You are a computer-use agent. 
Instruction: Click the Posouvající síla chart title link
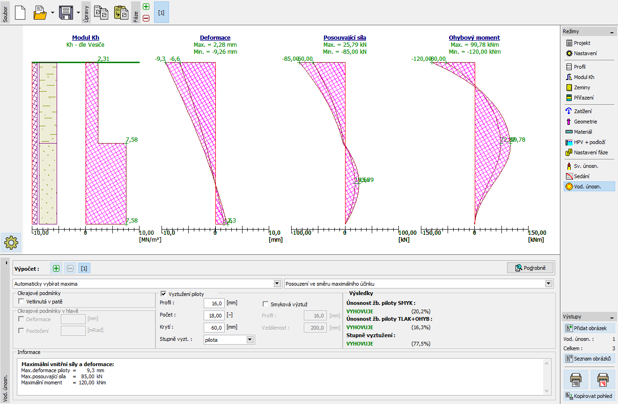point(345,38)
